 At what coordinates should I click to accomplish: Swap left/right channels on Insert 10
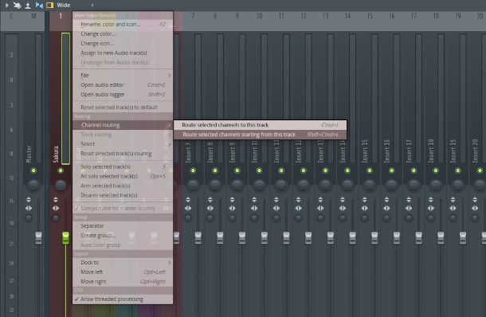[x=254, y=208]
